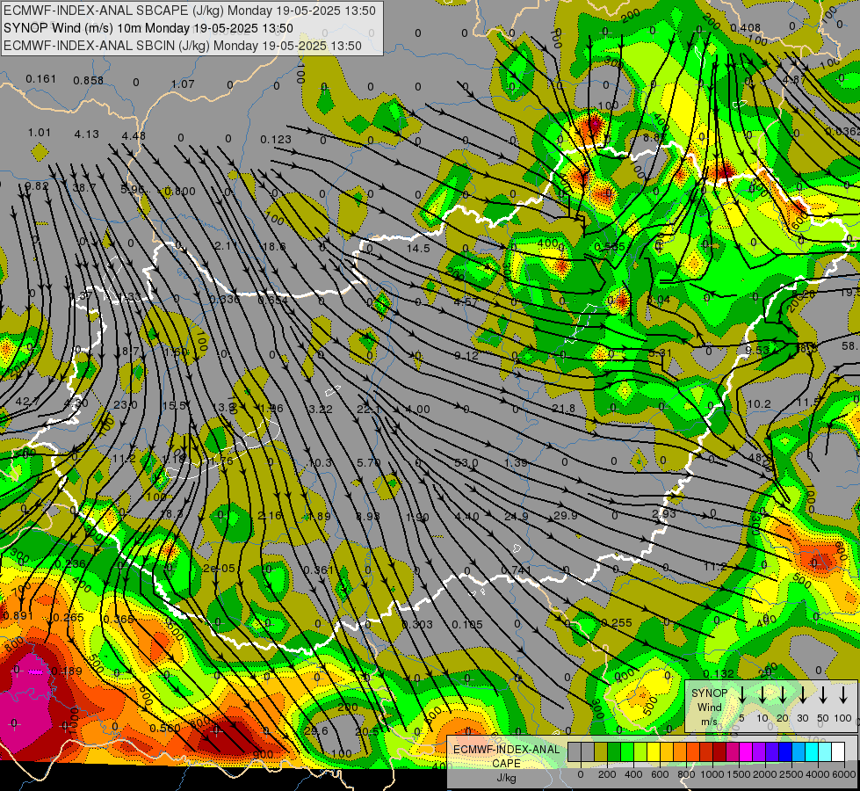
Task: Pick the yellow swatch in CAPE legend
Action: pos(654,751)
